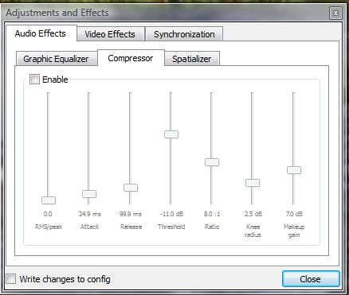Image resolution: width=349 pixels, height=295 pixels.
Task: Click the Adjustments and Effects title bar
Action: 165,13
